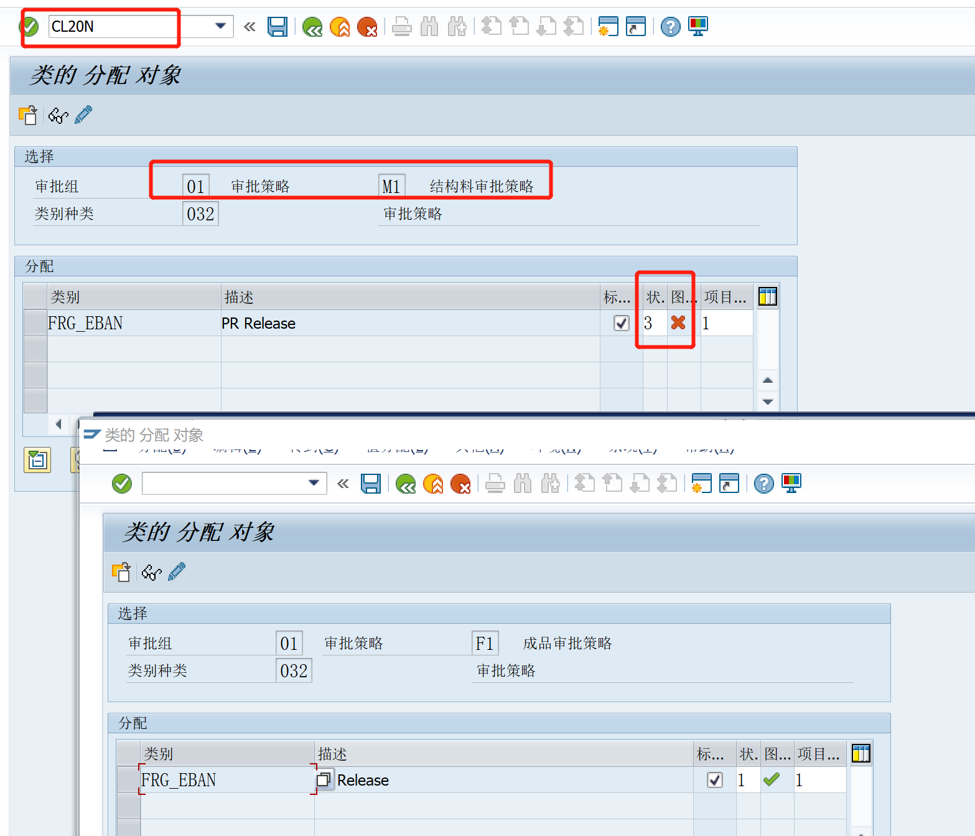Open table layout settings in the 分配 grid
The image size is (975, 836).
click(x=767, y=297)
